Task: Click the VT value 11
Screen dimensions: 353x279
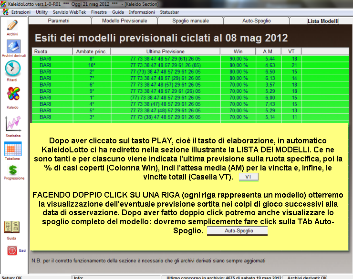Action: coord(294,117)
